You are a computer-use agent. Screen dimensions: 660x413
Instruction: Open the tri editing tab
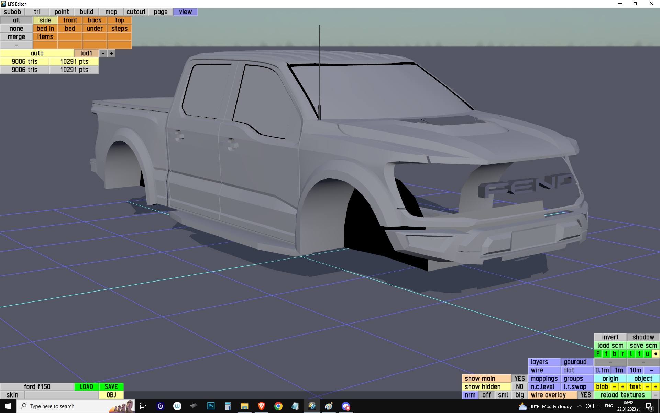pos(37,12)
